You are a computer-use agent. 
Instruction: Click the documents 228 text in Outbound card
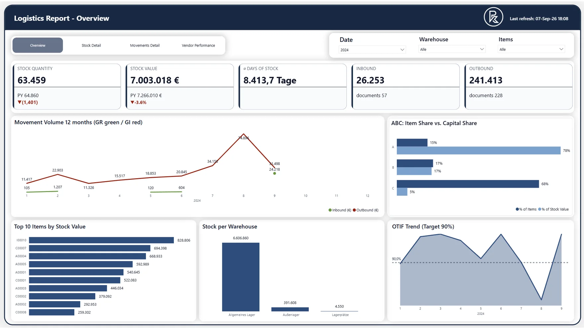tap(486, 95)
